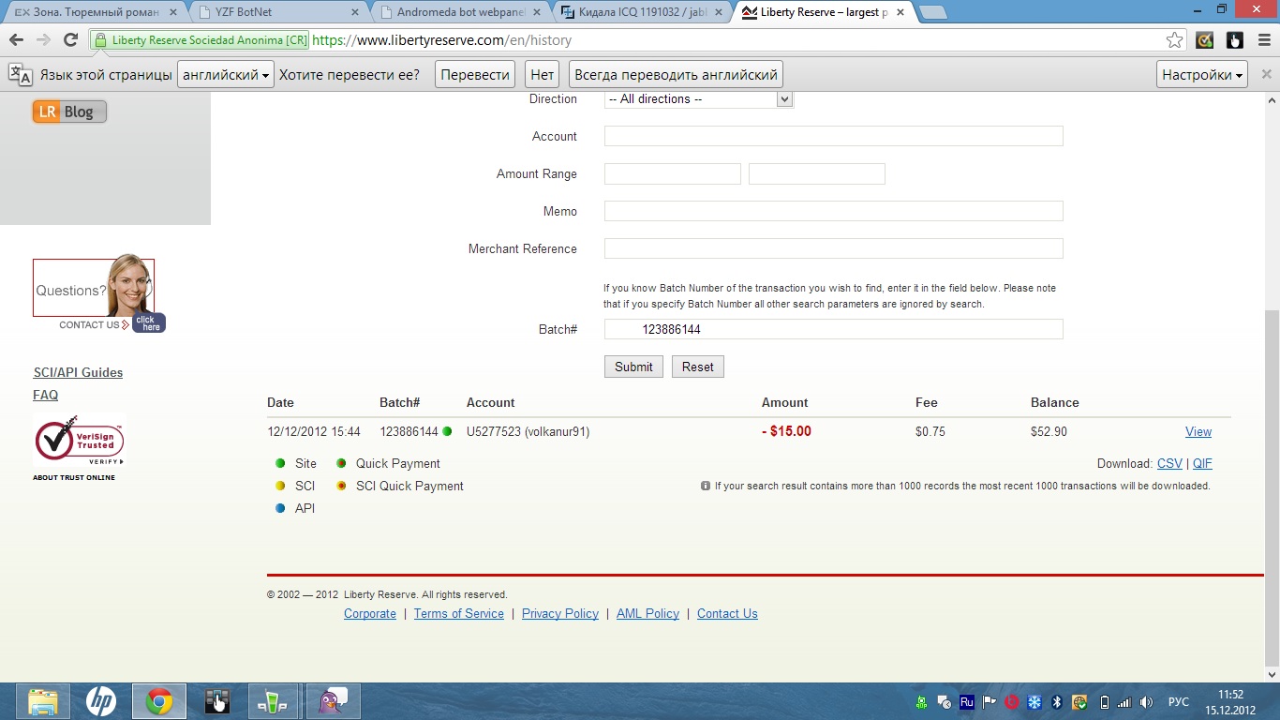The image size is (1280, 720).
Task: Click the VeriSign Trusted seal
Action: 79,441
